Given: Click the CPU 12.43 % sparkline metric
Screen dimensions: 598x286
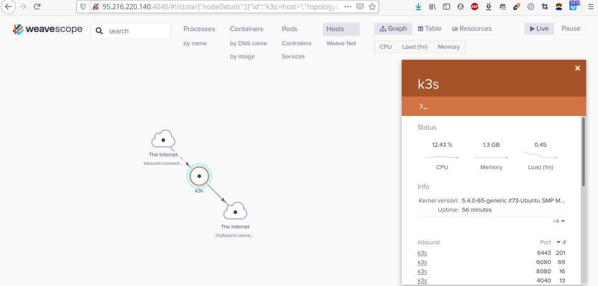Looking at the screenshot, I should point(442,156).
